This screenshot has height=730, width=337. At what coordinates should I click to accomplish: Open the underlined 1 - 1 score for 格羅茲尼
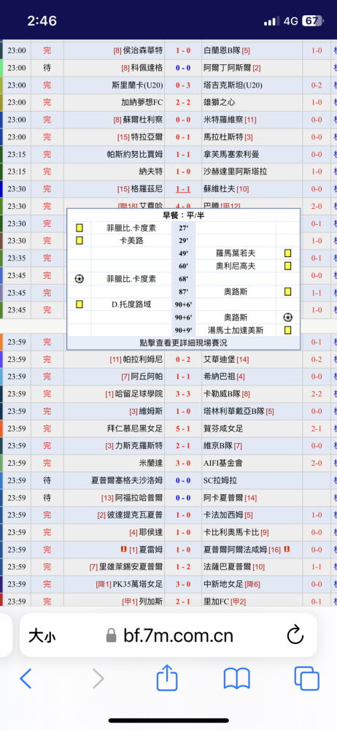[183, 189]
